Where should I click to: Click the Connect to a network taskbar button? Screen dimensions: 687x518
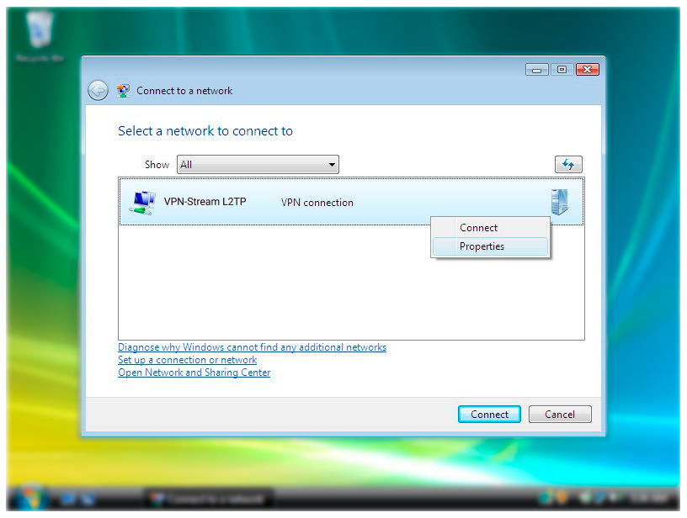209,499
